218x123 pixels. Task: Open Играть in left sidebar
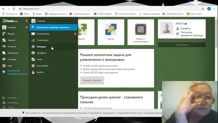tap(9, 34)
